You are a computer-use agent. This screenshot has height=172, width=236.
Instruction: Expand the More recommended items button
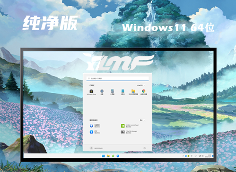pos(142,120)
